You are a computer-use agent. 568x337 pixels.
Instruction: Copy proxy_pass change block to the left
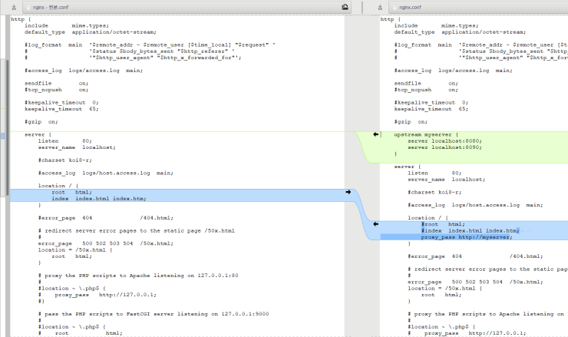pyautogui.click(x=375, y=224)
